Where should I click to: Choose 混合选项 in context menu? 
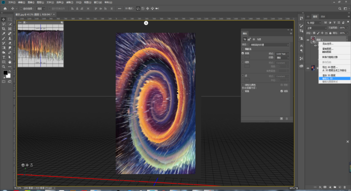[x=328, y=44]
